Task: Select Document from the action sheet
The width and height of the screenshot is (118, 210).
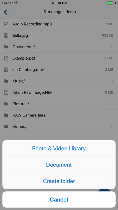Action: [x=59, y=165]
